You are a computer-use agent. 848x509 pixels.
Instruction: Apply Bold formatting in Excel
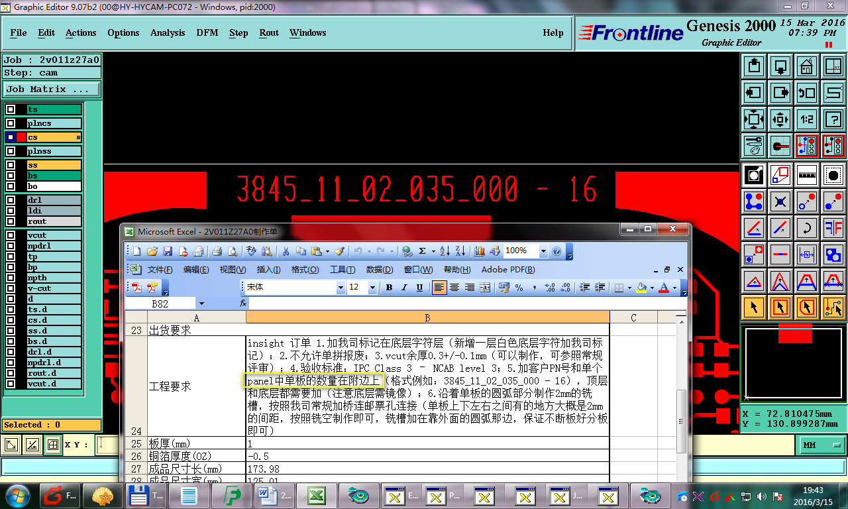[x=389, y=287]
